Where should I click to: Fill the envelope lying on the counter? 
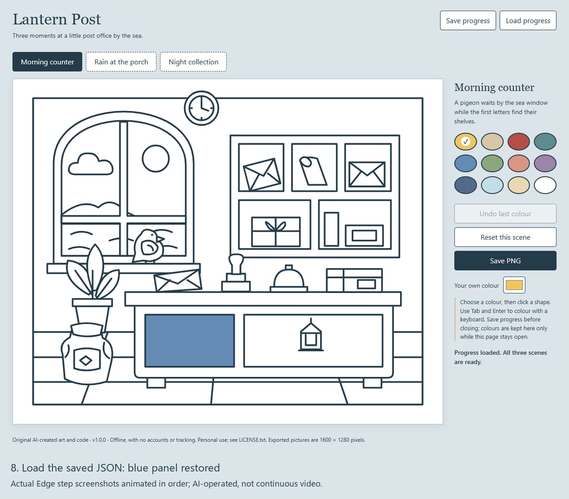(x=178, y=281)
